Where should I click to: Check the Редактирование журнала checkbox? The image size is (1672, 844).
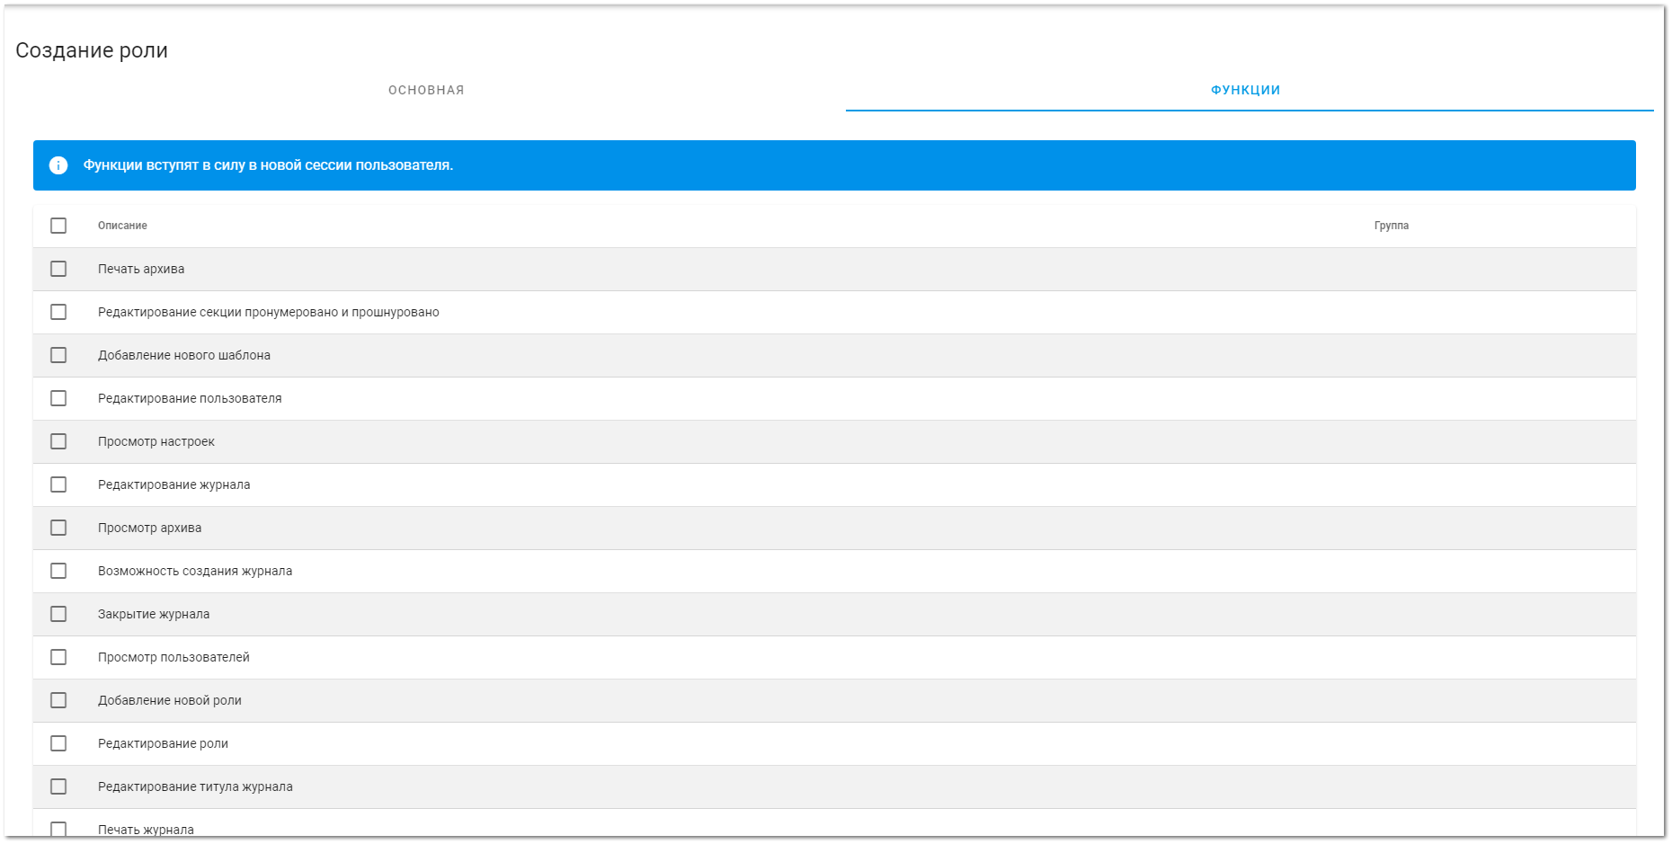point(58,484)
